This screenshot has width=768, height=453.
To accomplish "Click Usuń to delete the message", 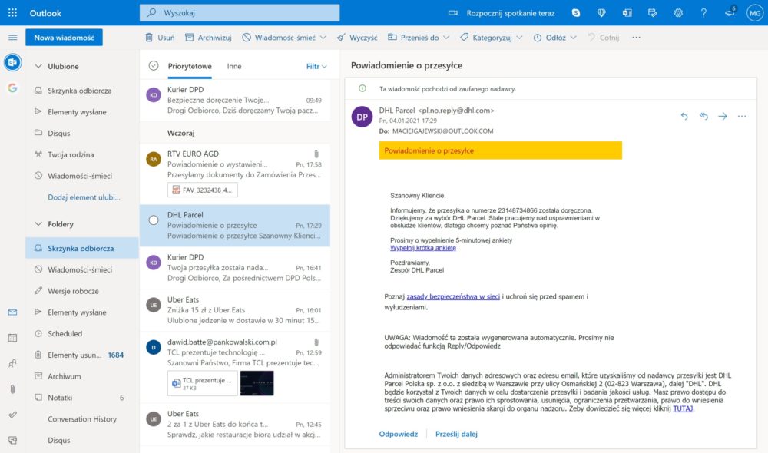I will (160, 37).
